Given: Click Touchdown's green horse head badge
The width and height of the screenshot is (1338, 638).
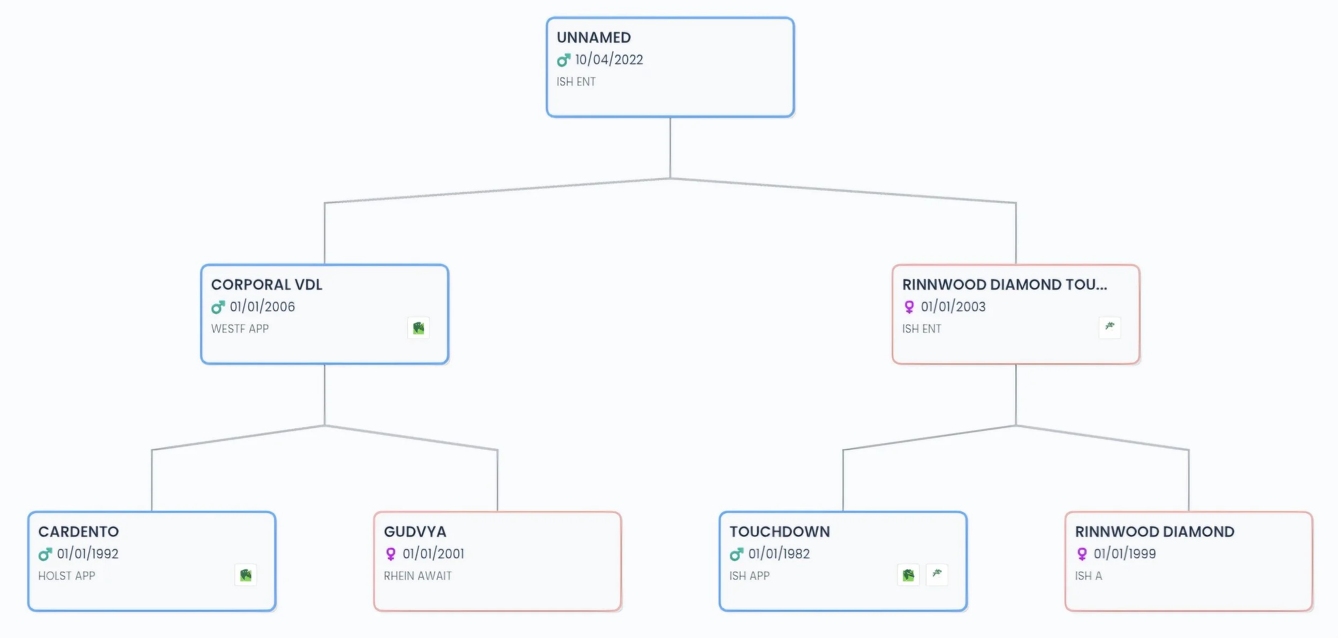Looking at the screenshot, I should tap(908, 575).
